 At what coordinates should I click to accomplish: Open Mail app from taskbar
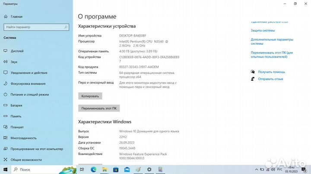pyautogui.click(x=127, y=169)
